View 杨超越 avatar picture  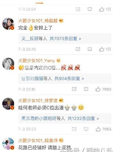8,24
